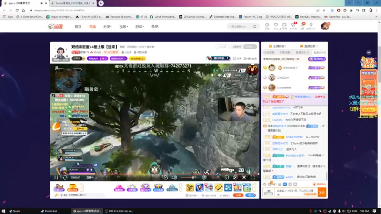Open a new browser tab
Viewport: 381px width, 214px height.
pyautogui.click(x=101, y=3)
